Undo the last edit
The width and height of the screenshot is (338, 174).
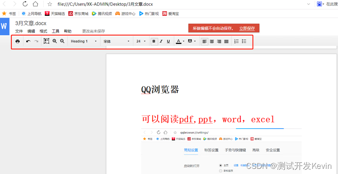coord(28,41)
